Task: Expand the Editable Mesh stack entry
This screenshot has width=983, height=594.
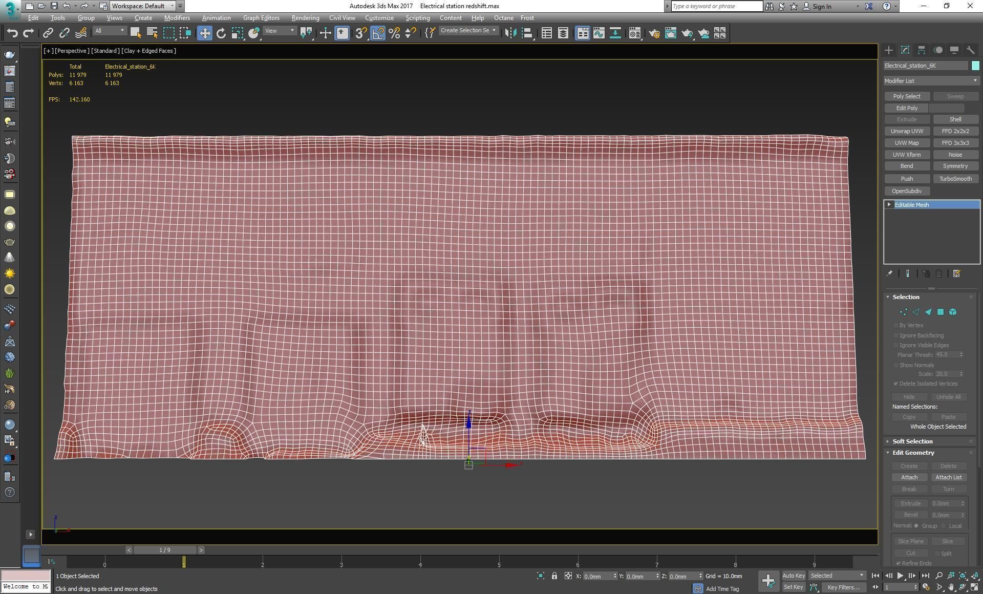Action: click(x=889, y=205)
